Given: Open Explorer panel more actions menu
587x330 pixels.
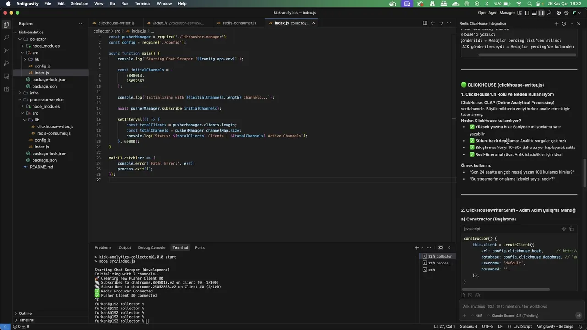Looking at the screenshot, I should [x=81, y=23].
